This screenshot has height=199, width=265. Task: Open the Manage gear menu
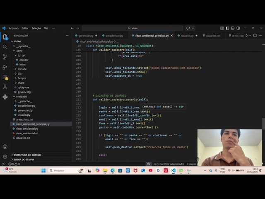[5, 157]
